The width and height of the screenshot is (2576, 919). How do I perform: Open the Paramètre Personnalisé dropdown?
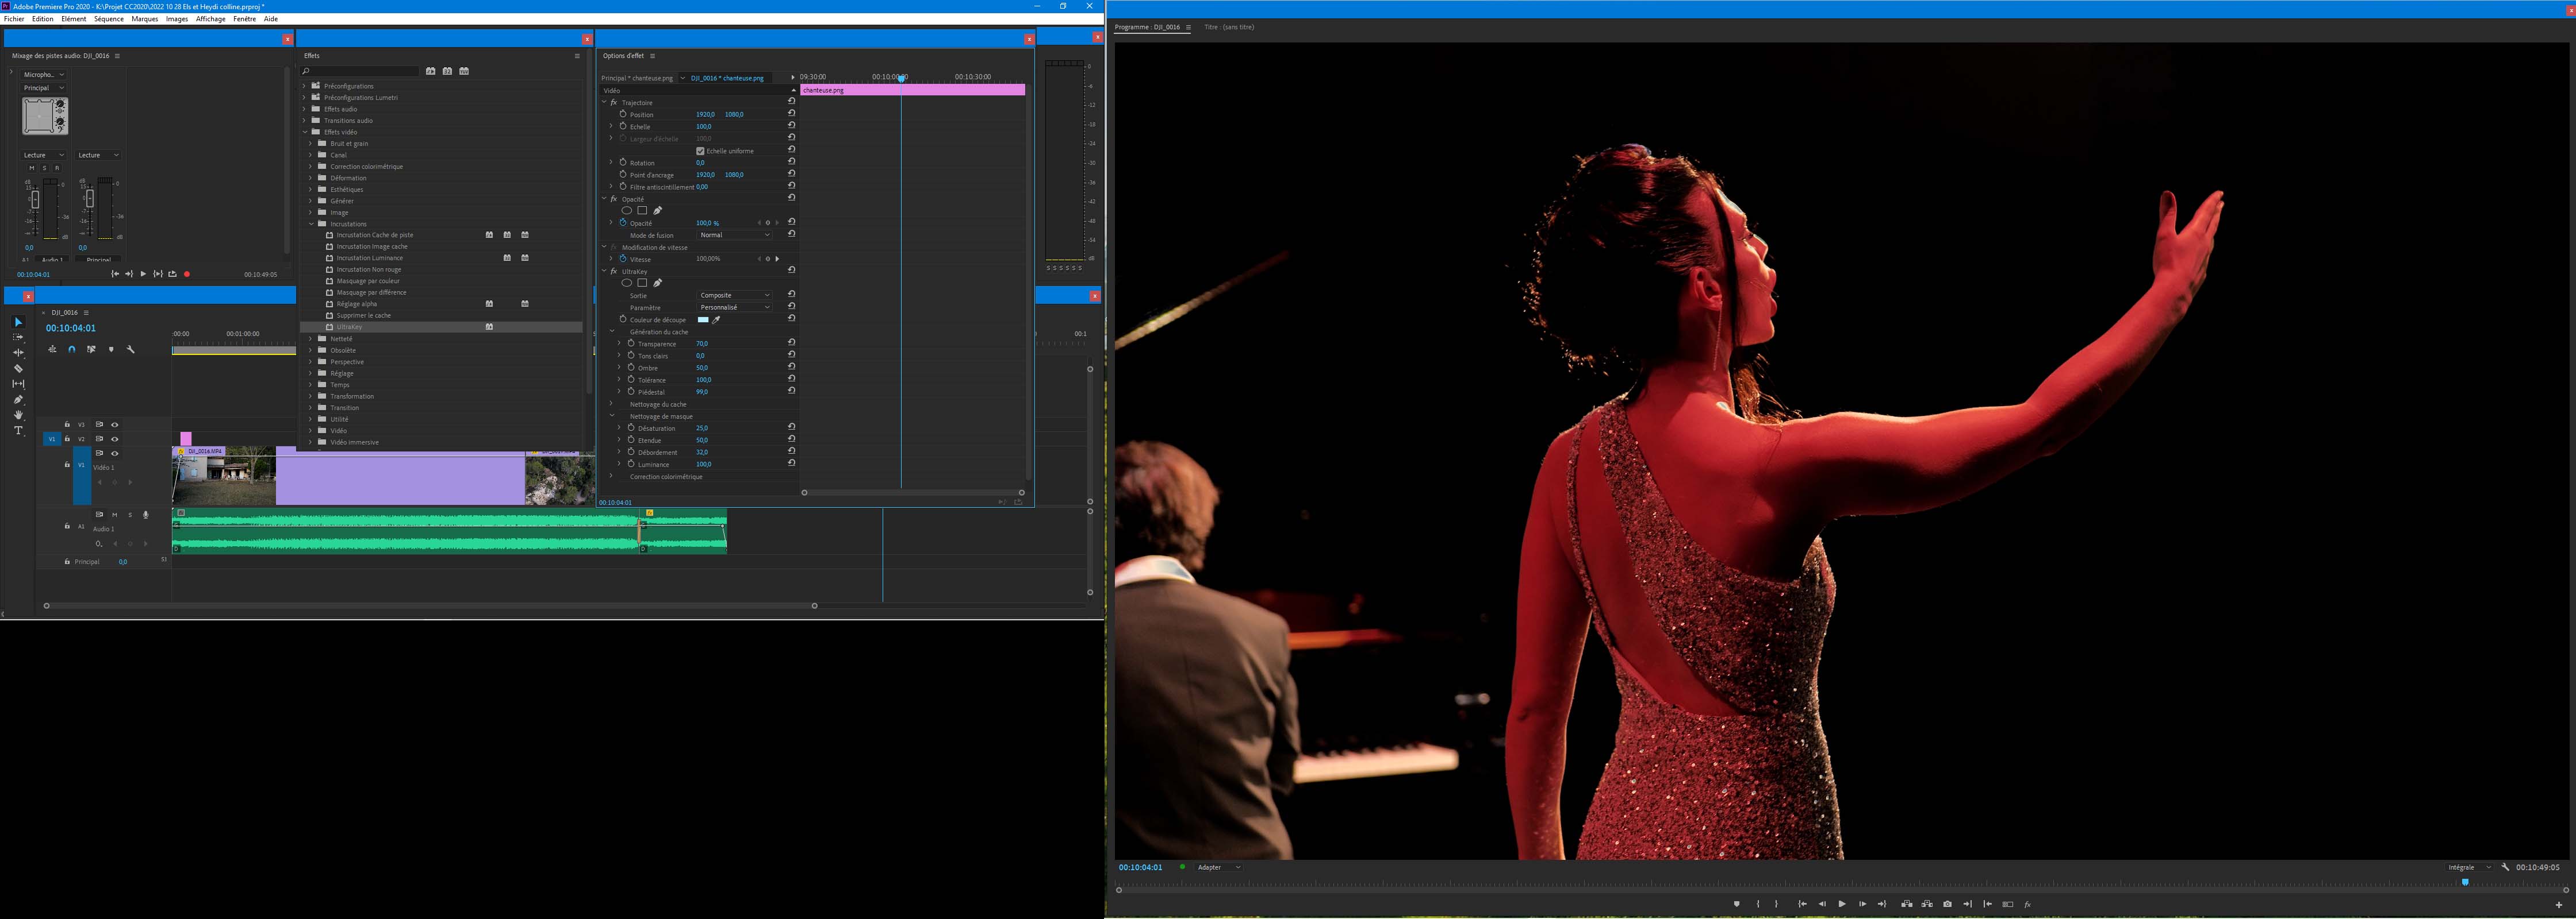(x=735, y=307)
